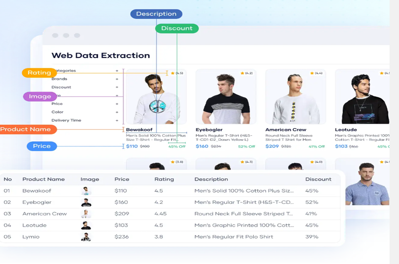Open the image thumbnail in the American Crew row

[86, 214]
